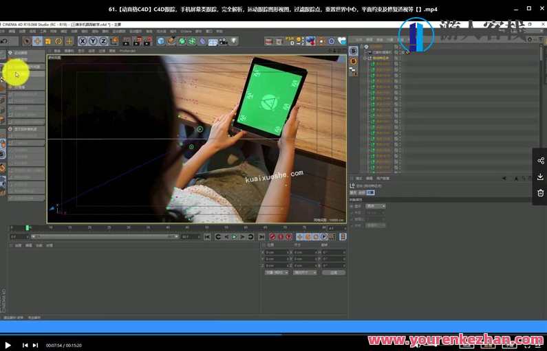Toggle the Y axis lock
The width and height of the screenshot is (547, 351).
point(93,41)
